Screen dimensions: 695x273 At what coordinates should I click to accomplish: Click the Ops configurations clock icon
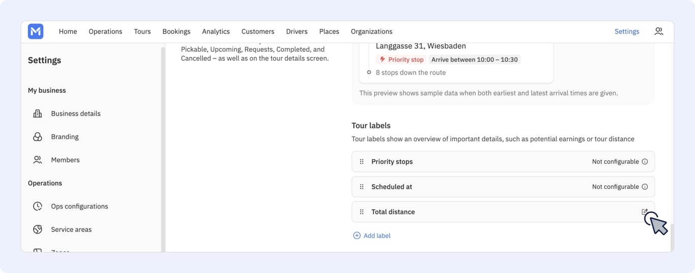pyautogui.click(x=38, y=206)
